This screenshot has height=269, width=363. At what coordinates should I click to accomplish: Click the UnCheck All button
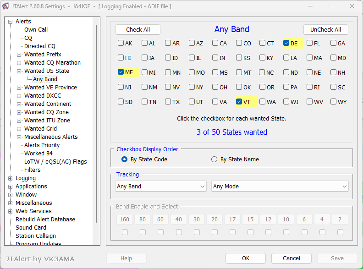coord(326,30)
